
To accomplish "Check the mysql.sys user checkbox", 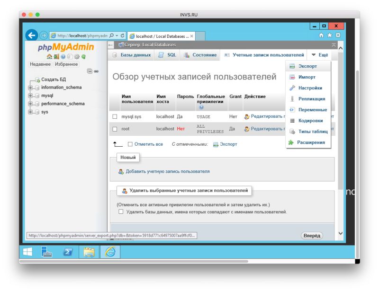I will 115,117.
